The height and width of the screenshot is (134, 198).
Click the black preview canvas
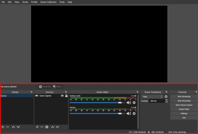(99, 44)
